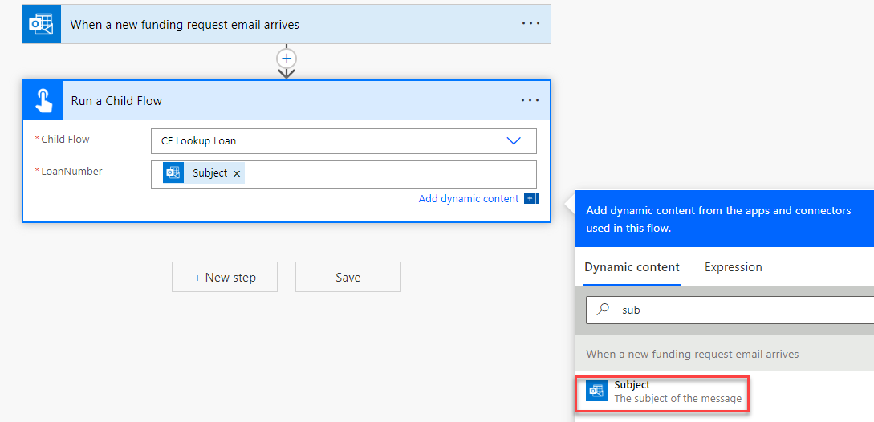Remove the Subject token from LoanNumber
Screen dimensions: 874x422
click(x=237, y=173)
